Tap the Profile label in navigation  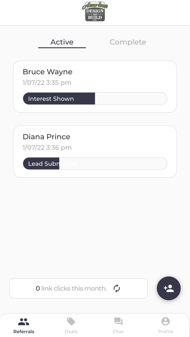(x=165, y=331)
